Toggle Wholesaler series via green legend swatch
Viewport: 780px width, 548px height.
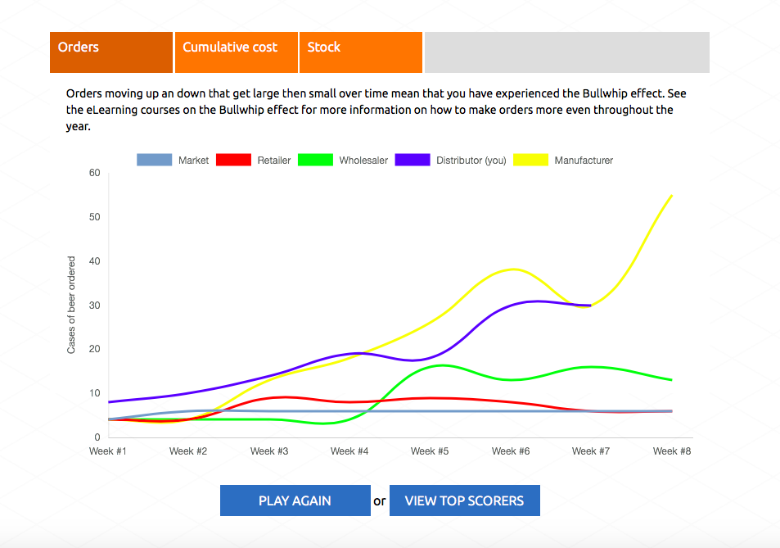click(315, 160)
